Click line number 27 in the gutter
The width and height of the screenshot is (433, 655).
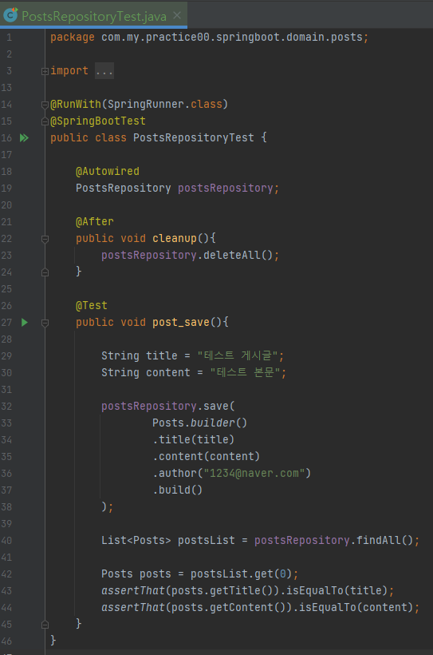(x=6, y=322)
